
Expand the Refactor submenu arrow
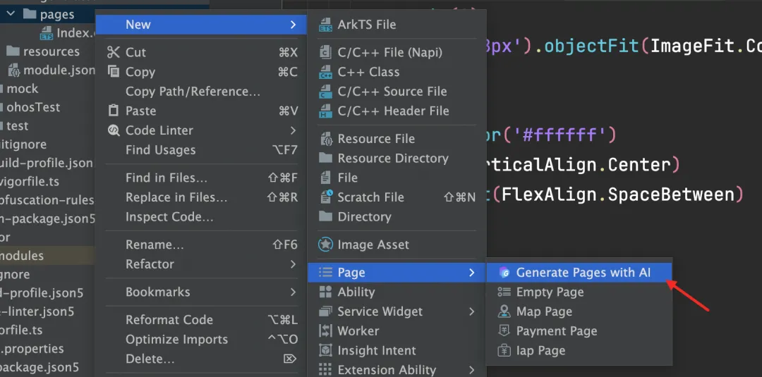[293, 264]
